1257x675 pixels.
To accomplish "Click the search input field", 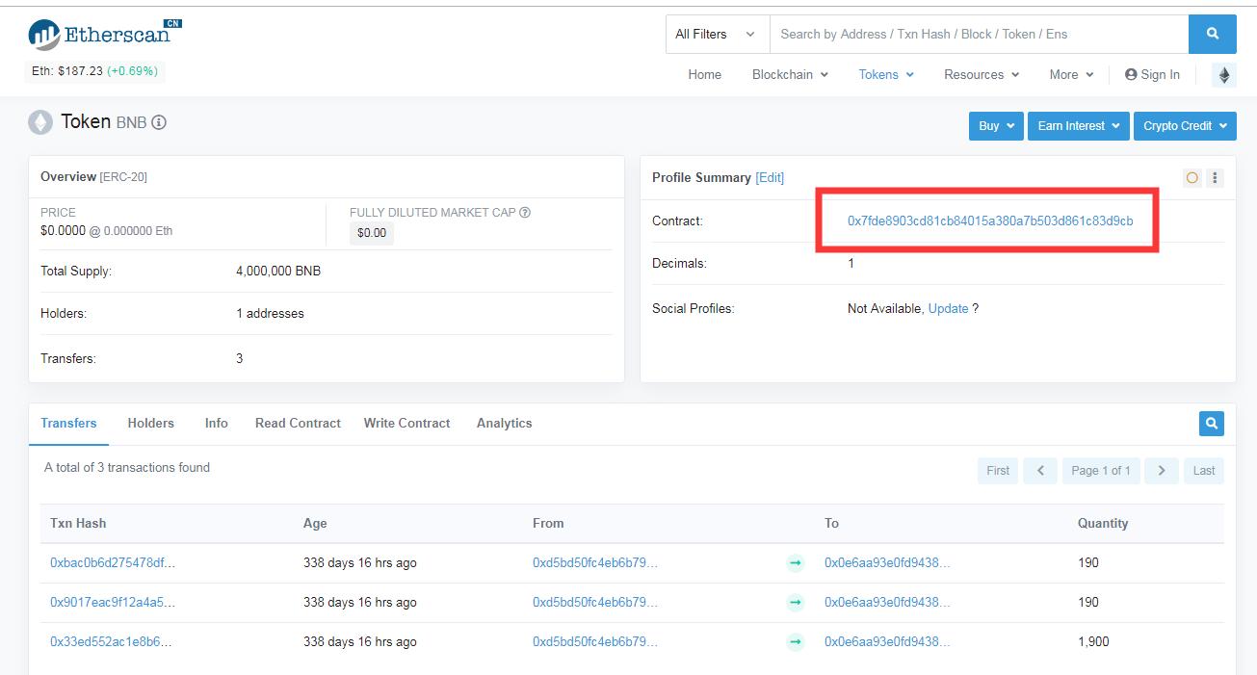I will click(x=979, y=34).
